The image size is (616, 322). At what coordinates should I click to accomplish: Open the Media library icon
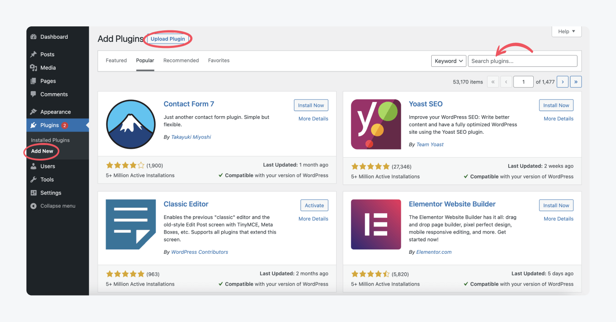click(x=34, y=68)
